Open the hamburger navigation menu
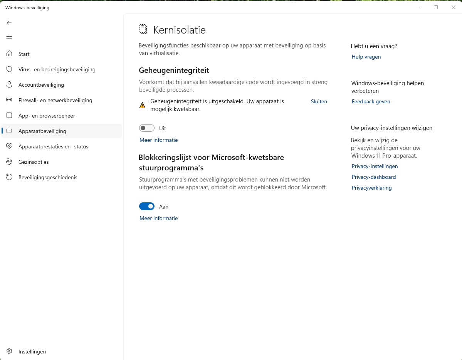 click(9, 38)
